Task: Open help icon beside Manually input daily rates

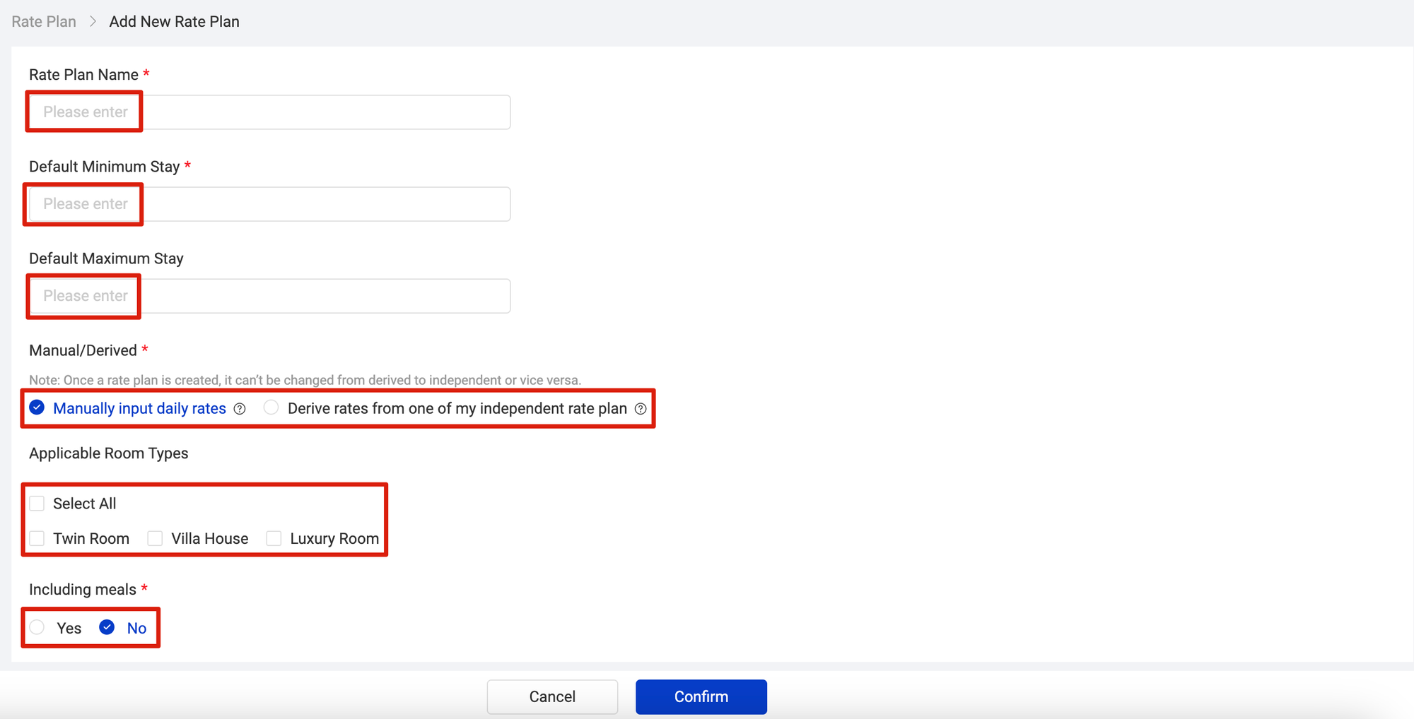Action: [x=240, y=409]
